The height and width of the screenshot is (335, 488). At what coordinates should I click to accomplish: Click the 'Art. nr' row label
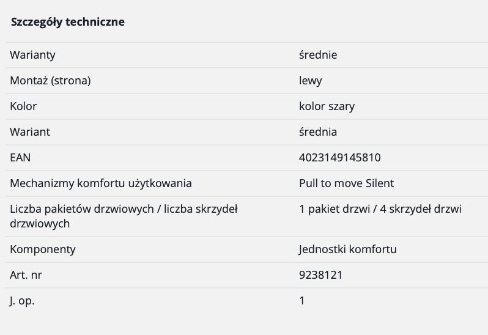[x=26, y=275]
